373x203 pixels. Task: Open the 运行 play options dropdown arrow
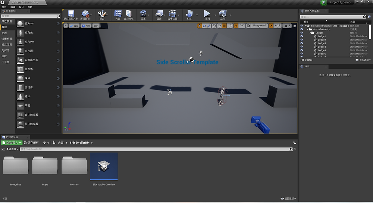[215, 15]
